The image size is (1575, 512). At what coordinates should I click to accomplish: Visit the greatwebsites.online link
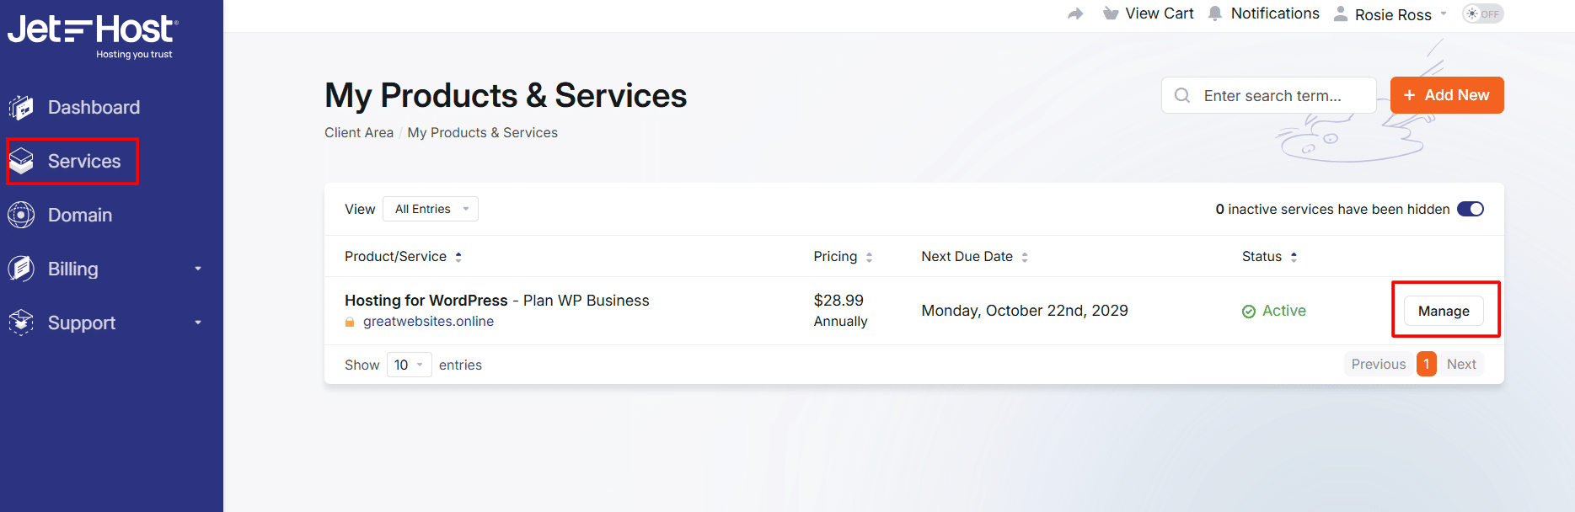(x=428, y=321)
